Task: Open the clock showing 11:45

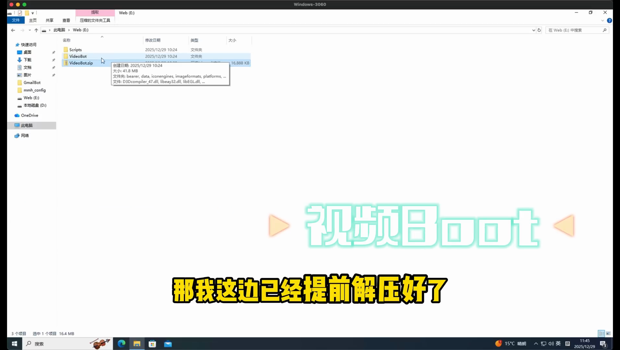Action: [585, 344]
